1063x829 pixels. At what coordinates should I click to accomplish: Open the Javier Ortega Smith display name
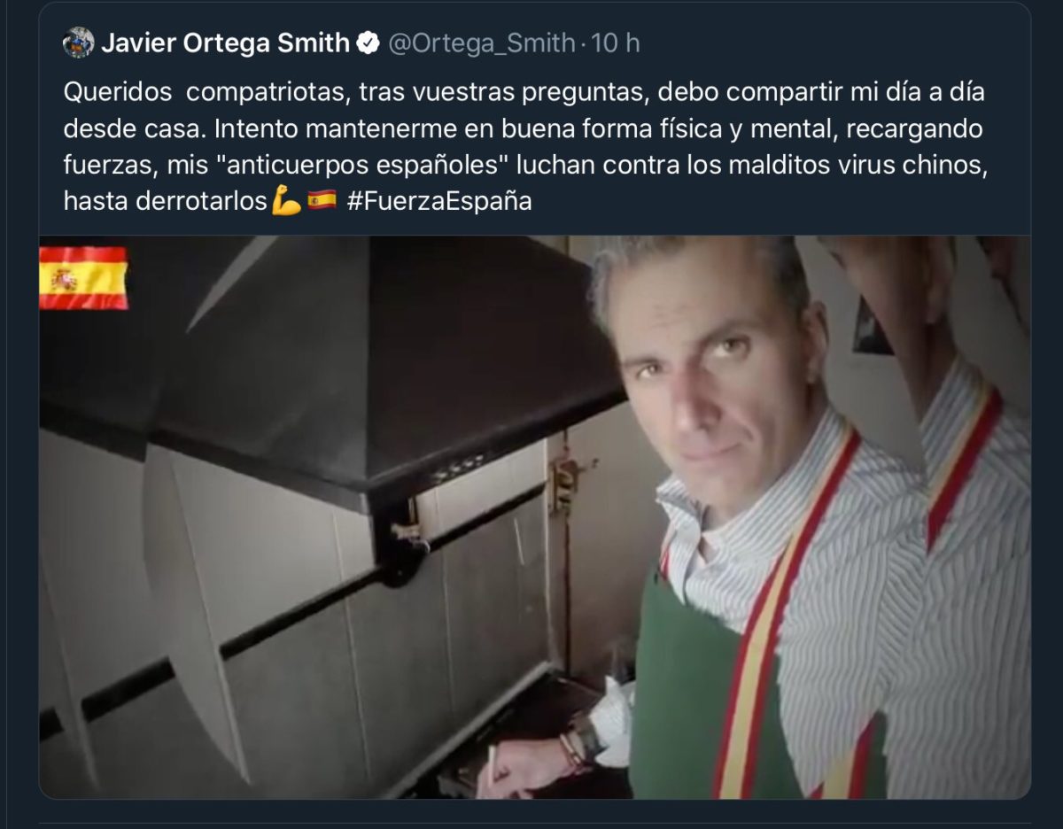coord(225,43)
